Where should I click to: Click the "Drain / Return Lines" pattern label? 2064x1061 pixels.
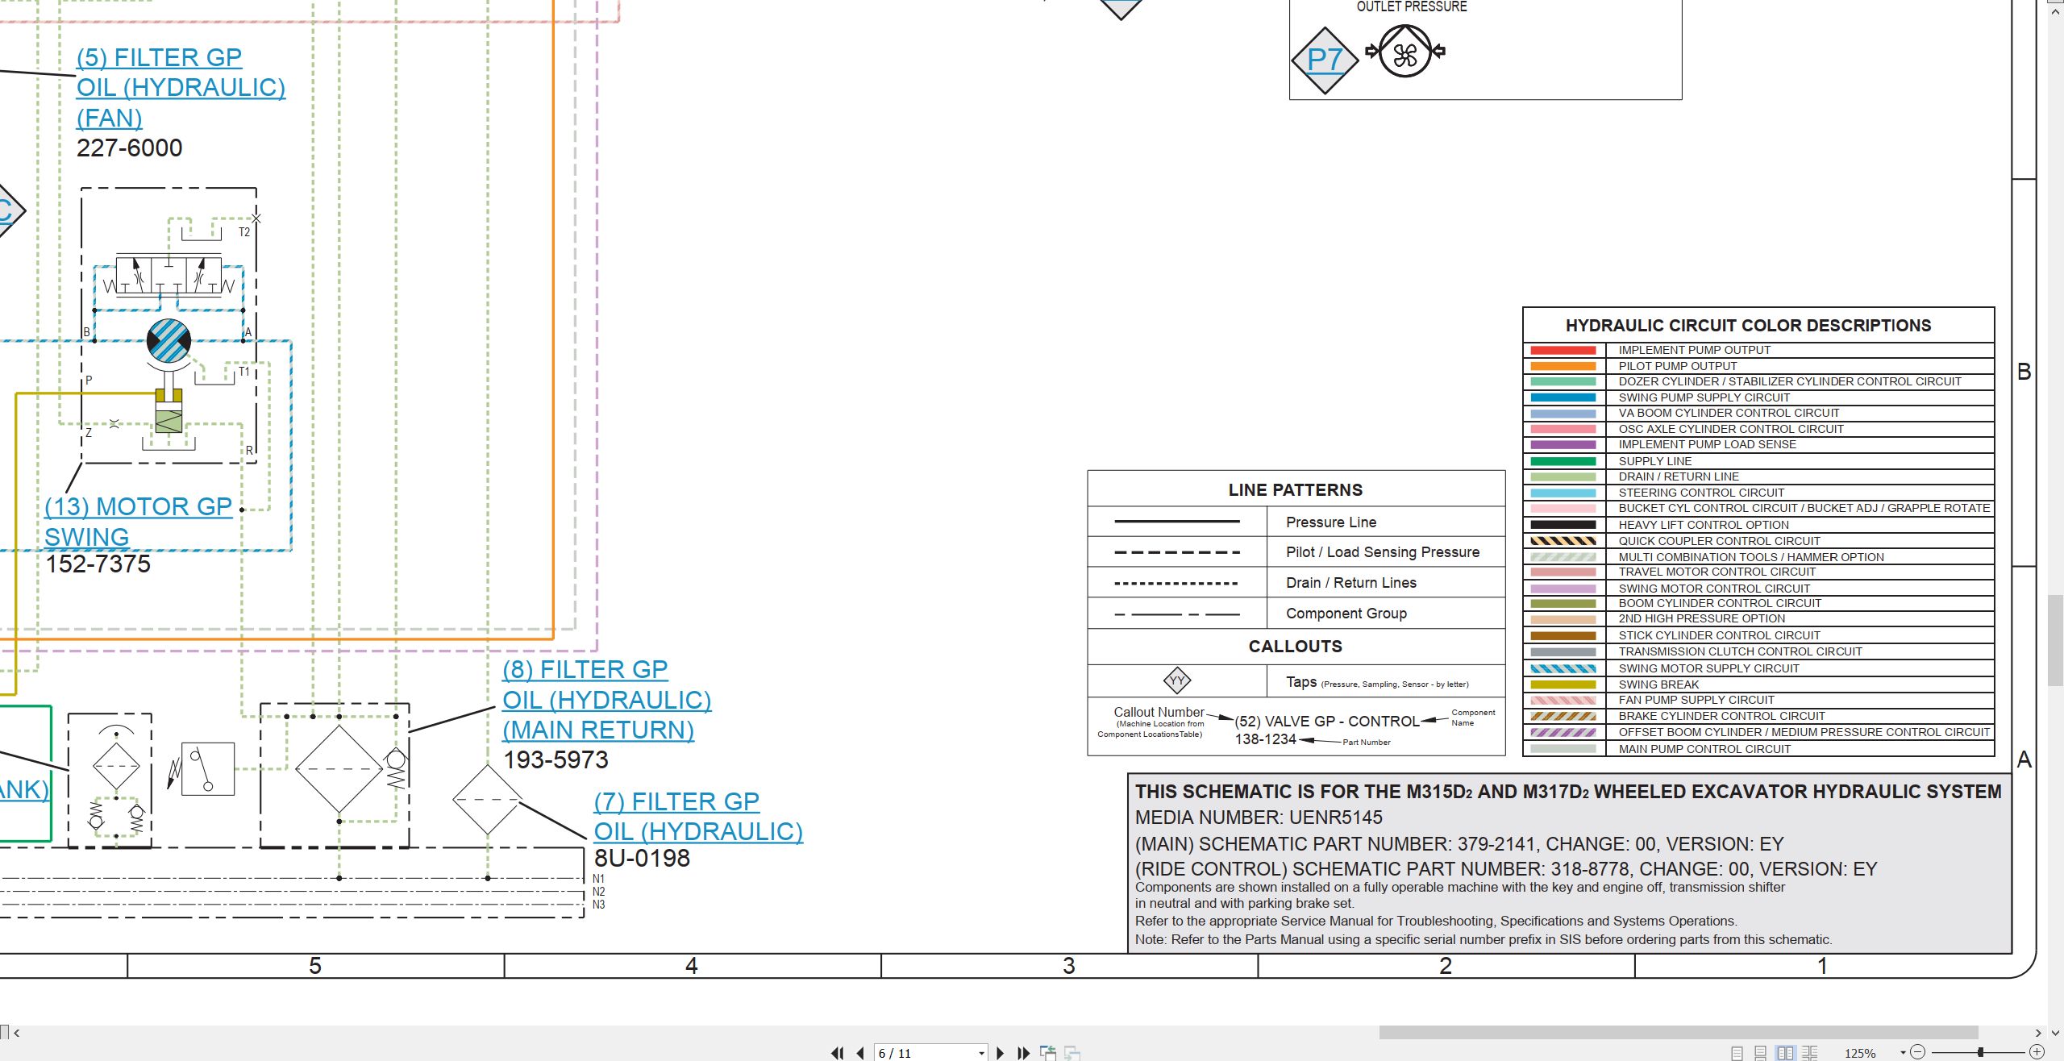(x=1350, y=583)
